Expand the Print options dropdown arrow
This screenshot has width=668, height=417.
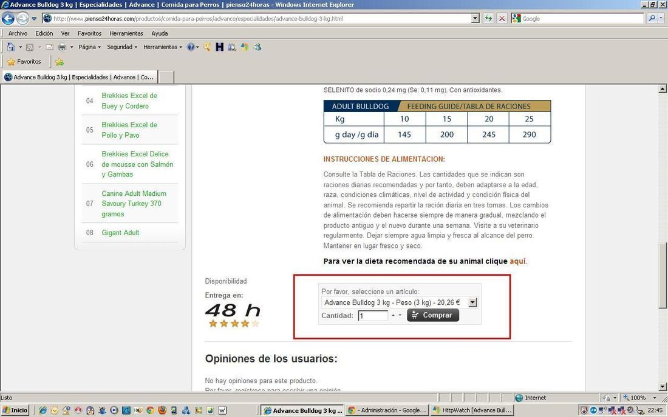[72, 47]
